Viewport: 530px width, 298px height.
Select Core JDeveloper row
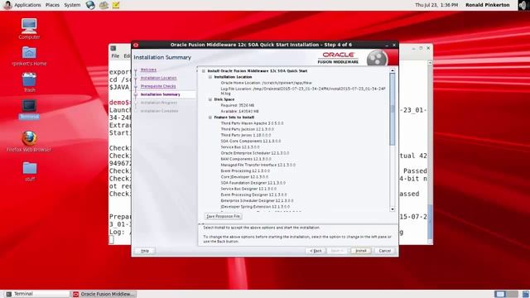tap(244, 176)
